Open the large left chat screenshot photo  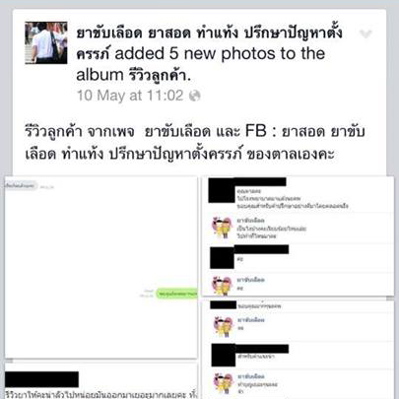coord(101,267)
